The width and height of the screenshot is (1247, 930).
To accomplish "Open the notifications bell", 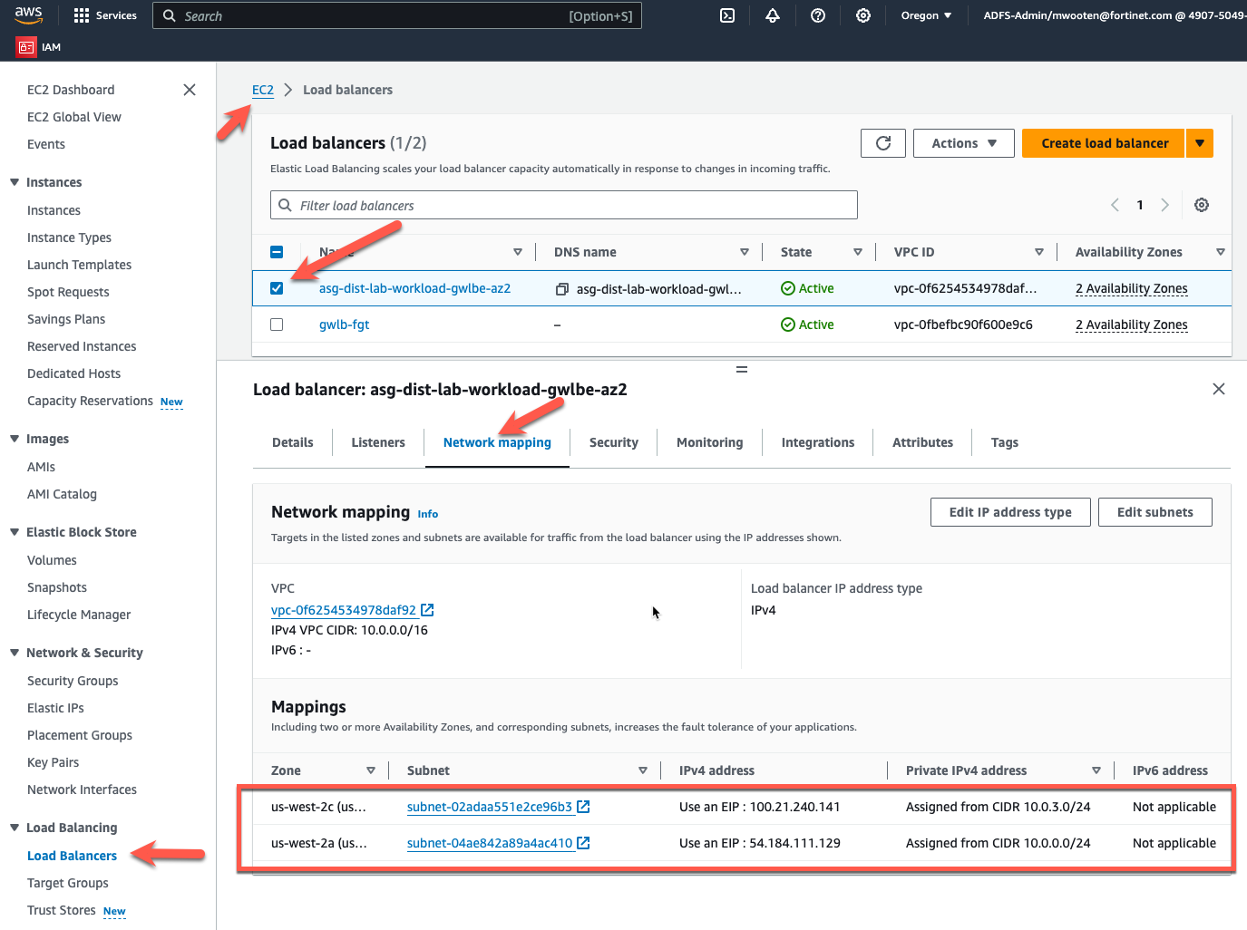I will tap(773, 15).
